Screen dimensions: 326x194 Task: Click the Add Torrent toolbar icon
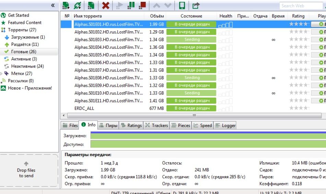(x=66, y=5)
